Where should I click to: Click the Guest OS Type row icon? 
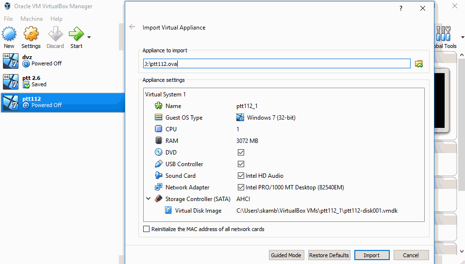[159, 117]
